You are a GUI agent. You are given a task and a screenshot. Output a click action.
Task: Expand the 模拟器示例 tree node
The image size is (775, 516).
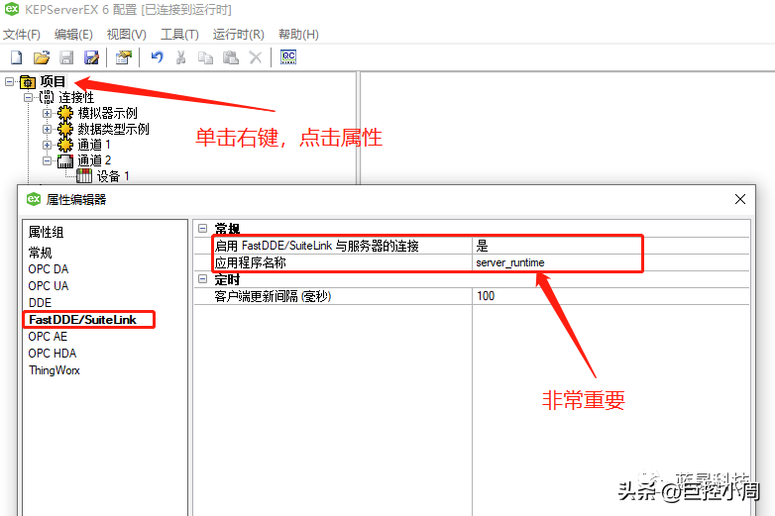point(47,113)
